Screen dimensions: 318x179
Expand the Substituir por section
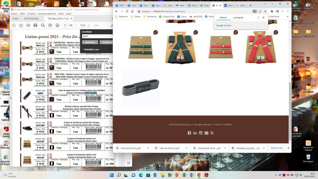91,49
